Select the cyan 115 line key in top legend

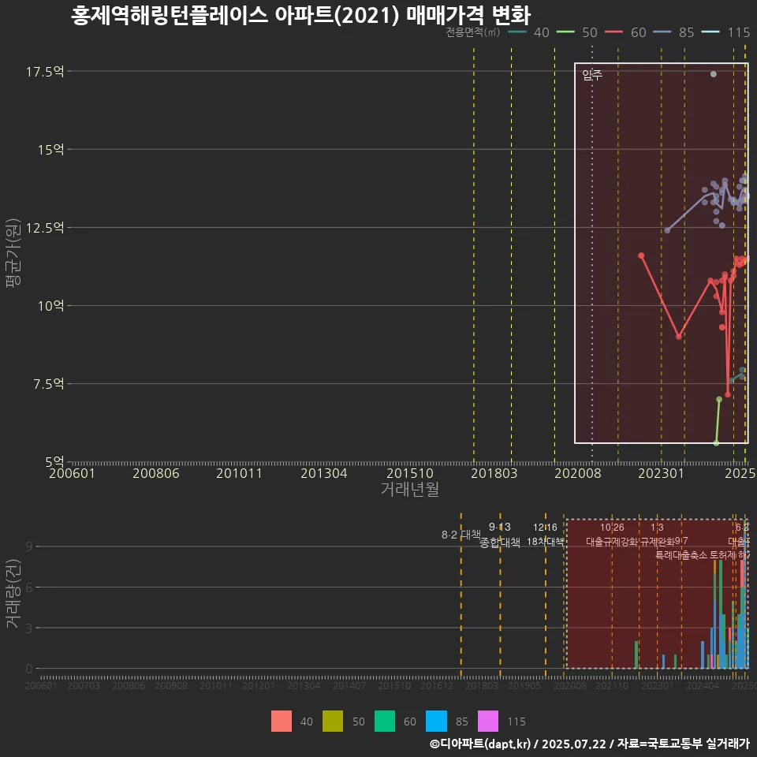tap(710, 32)
